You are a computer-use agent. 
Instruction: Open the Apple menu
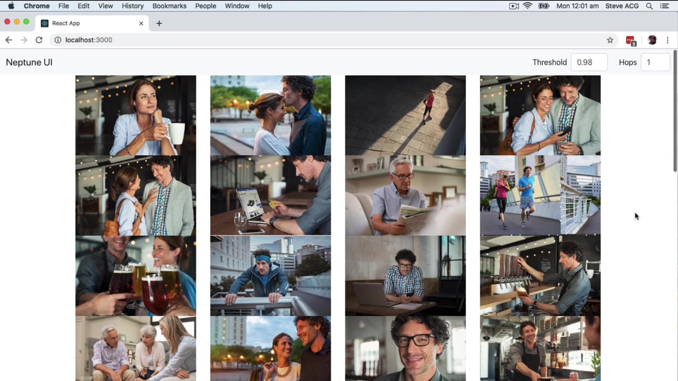pos(11,6)
